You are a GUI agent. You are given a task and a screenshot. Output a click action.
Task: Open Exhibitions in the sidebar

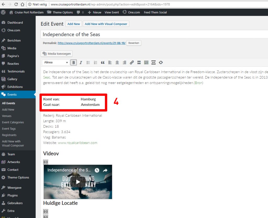[18, 87]
